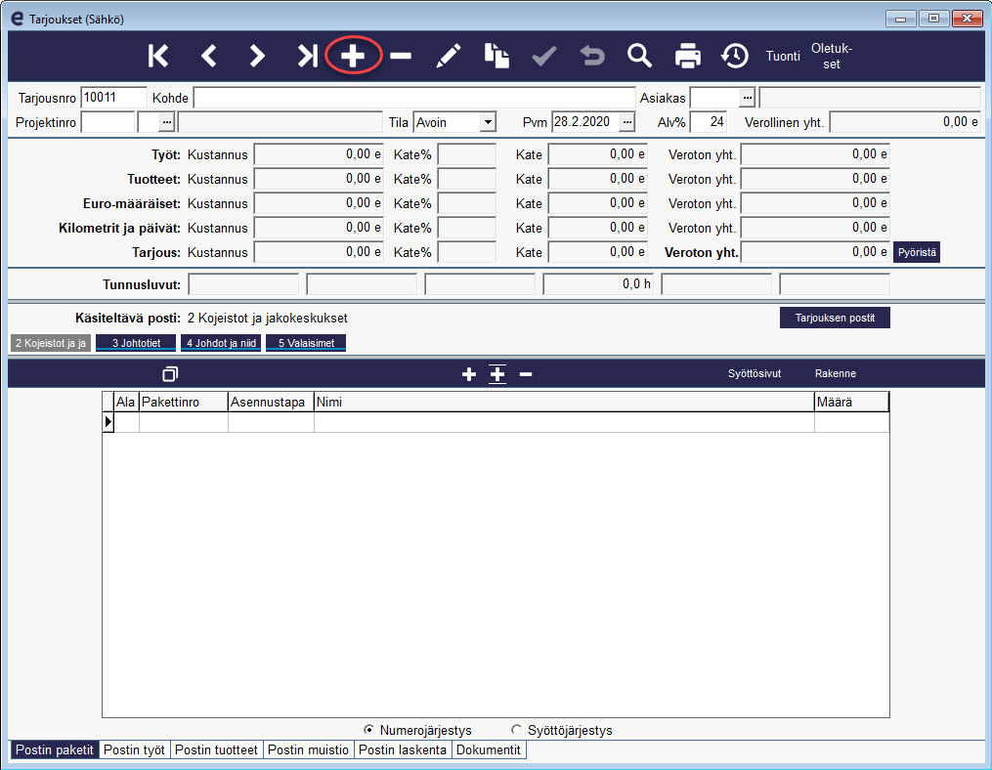The width and height of the screenshot is (992, 770).
Task: Open the Projektinro lookup ellipsis button
Action: [166, 122]
